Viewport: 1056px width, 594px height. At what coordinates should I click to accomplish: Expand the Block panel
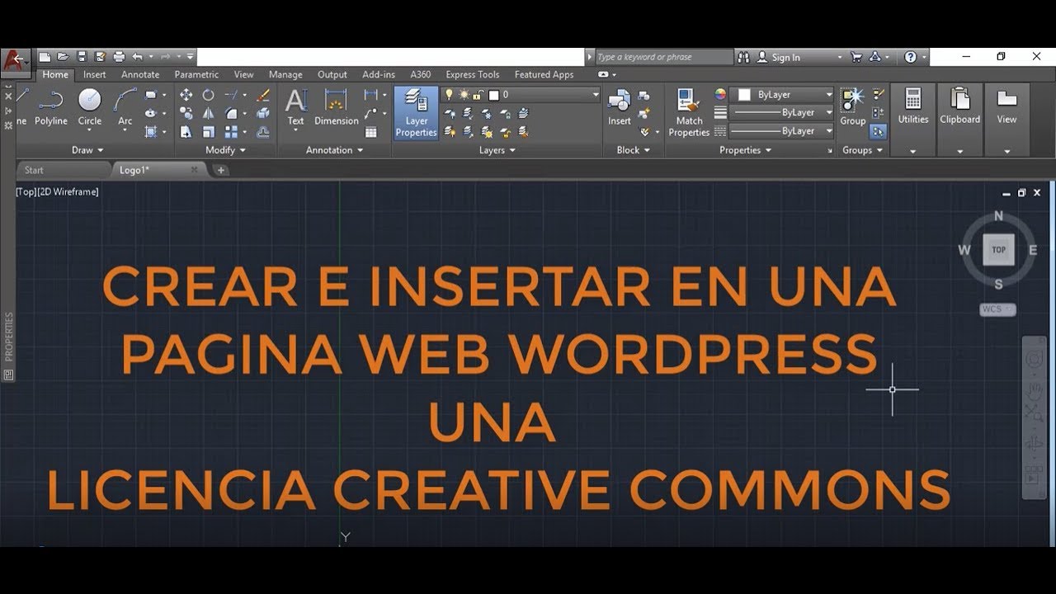pyautogui.click(x=634, y=150)
